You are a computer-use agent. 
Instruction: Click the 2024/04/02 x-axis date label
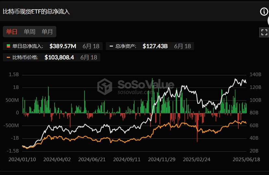(x=57, y=159)
